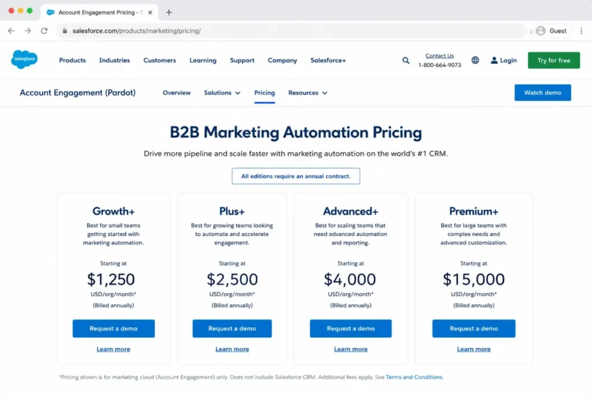Click the Watch demo button
Image resolution: width=592 pixels, height=395 pixels.
tap(542, 93)
